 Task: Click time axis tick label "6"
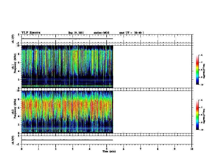click(124, 149)
